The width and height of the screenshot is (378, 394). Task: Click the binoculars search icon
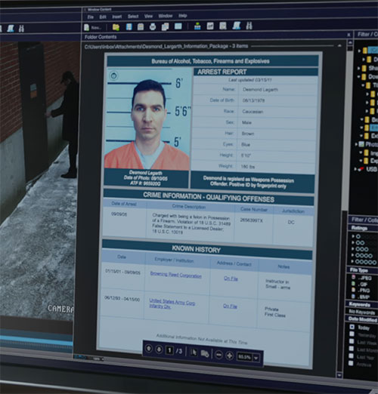(x=249, y=26)
